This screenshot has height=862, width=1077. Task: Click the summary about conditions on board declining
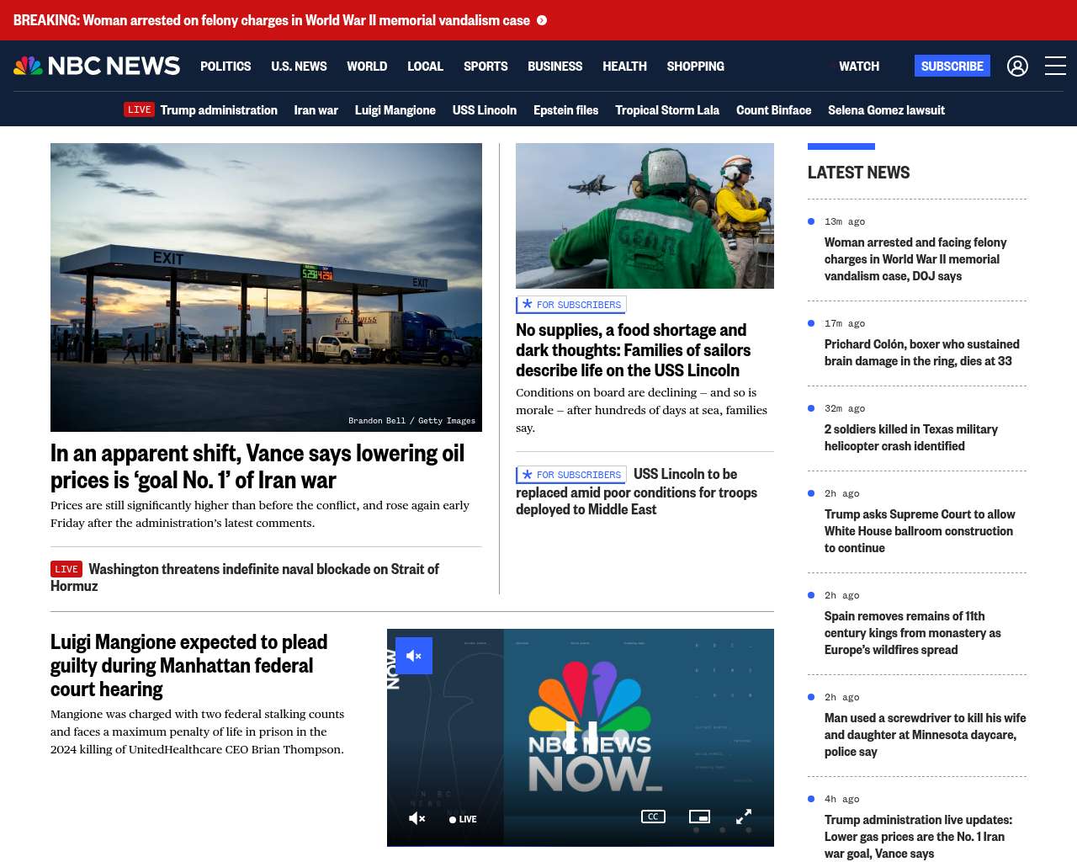coord(641,410)
